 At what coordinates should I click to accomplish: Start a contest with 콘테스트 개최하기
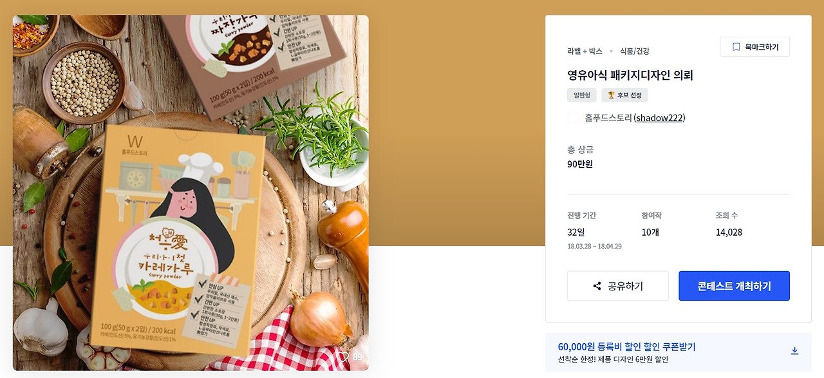[734, 286]
